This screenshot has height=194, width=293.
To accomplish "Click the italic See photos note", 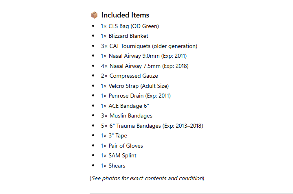I will click(x=147, y=178).
